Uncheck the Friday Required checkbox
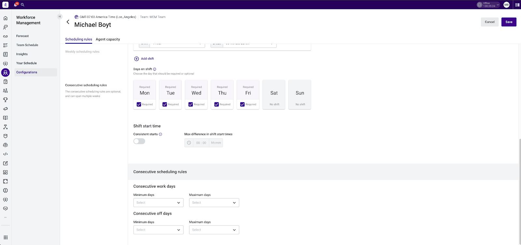 (242, 105)
